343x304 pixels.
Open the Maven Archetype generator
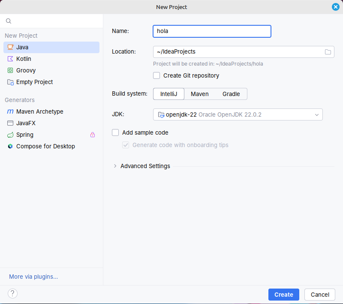[10, 111]
